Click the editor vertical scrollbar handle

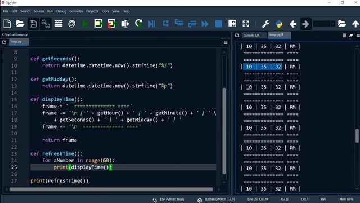[x=224, y=131]
